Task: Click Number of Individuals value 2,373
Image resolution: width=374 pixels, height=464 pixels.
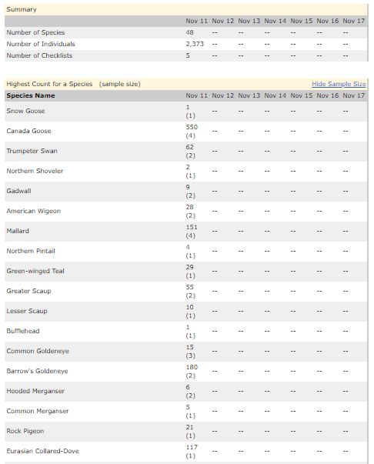Action: [x=195, y=44]
